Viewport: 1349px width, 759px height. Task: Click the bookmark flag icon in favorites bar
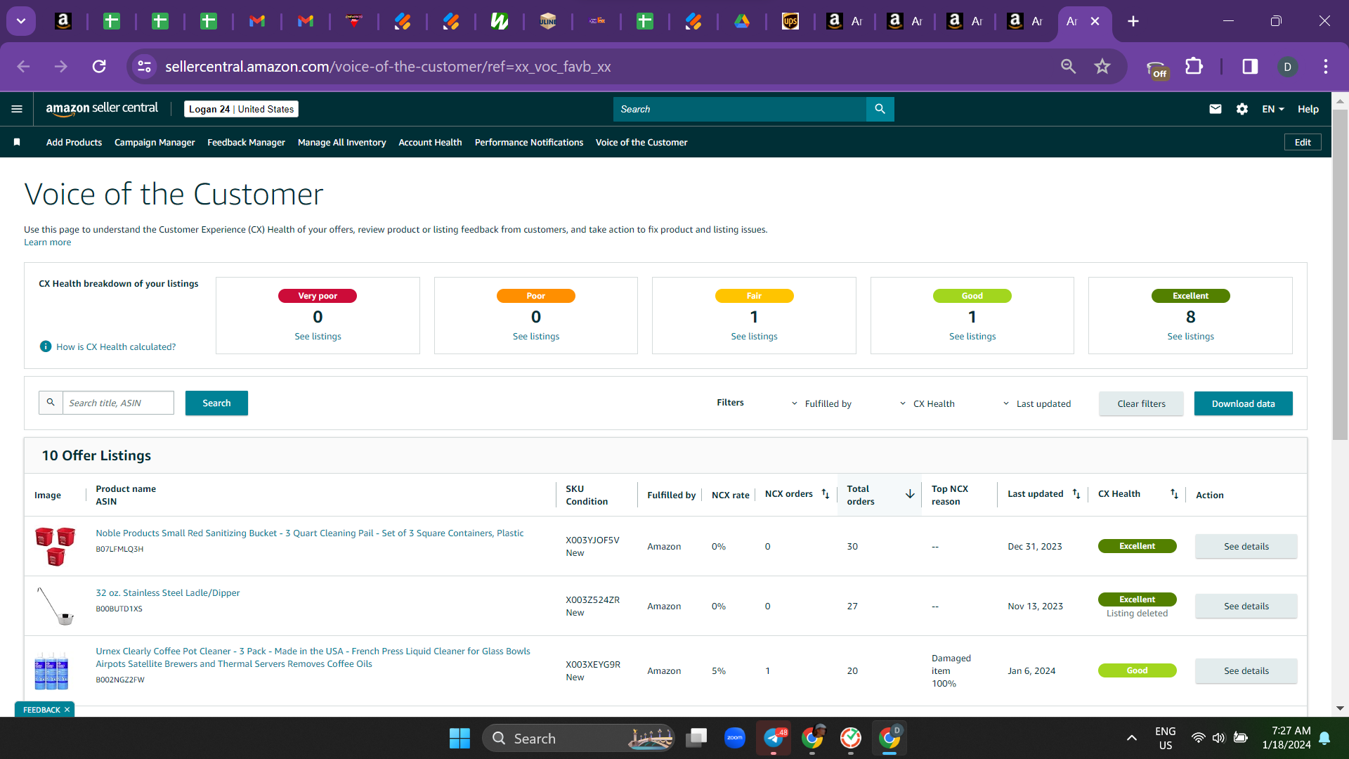point(17,142)
